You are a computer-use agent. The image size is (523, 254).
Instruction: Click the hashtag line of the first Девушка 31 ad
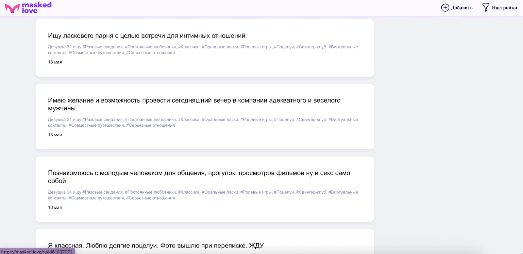click(x=203, y=50)
